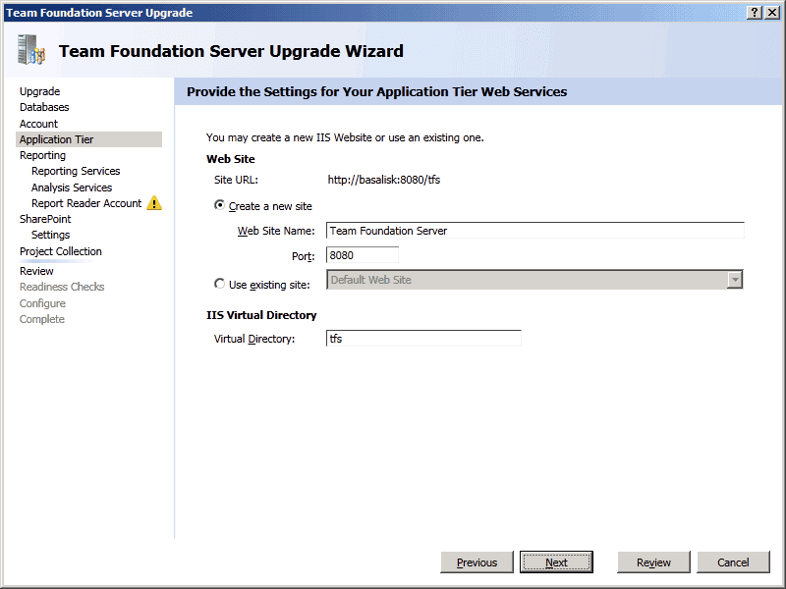Viewport: 786px width, 589px height.
Task: Click the warning icon beside Report Reader Account
Action: 154,204
